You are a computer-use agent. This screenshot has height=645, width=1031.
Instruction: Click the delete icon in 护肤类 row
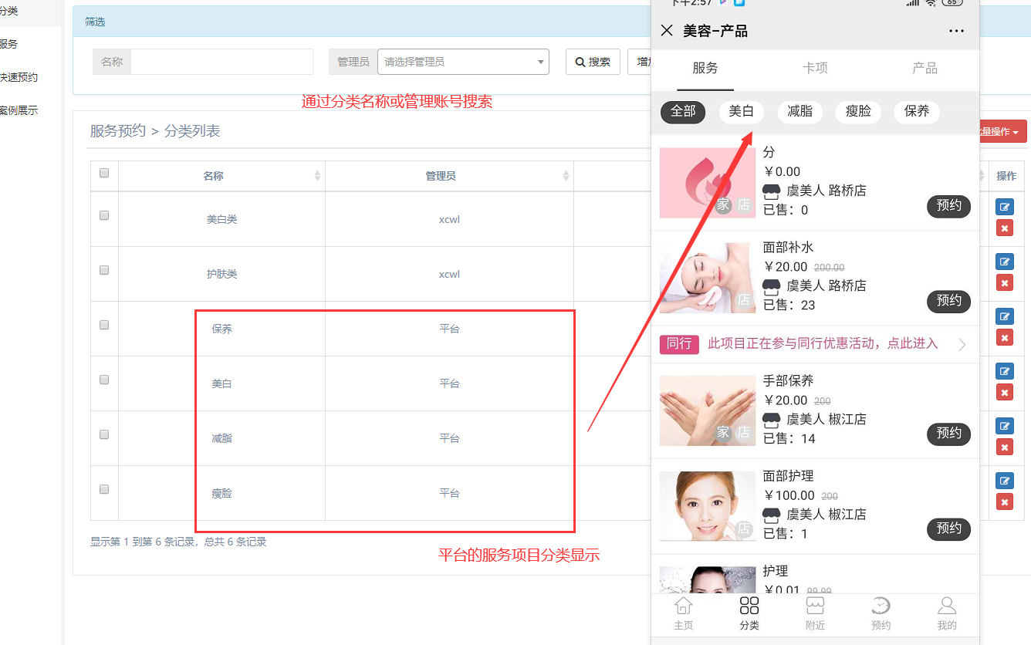coord(1004,283)
